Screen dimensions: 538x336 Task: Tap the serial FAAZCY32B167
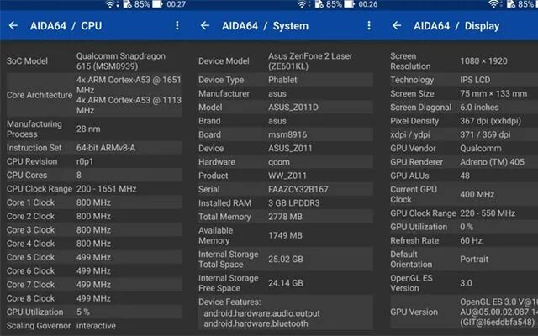coord(298,189)
